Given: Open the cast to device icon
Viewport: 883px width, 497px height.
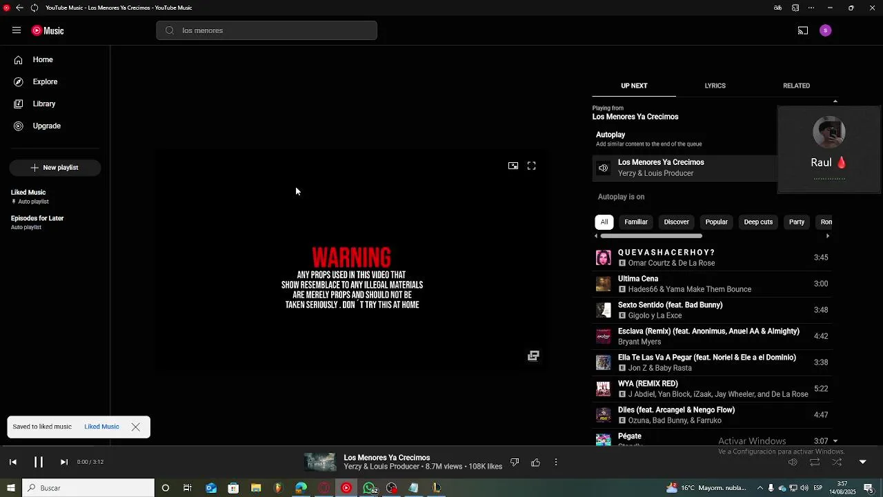Looking at the screenshot, I should (803, 30).
